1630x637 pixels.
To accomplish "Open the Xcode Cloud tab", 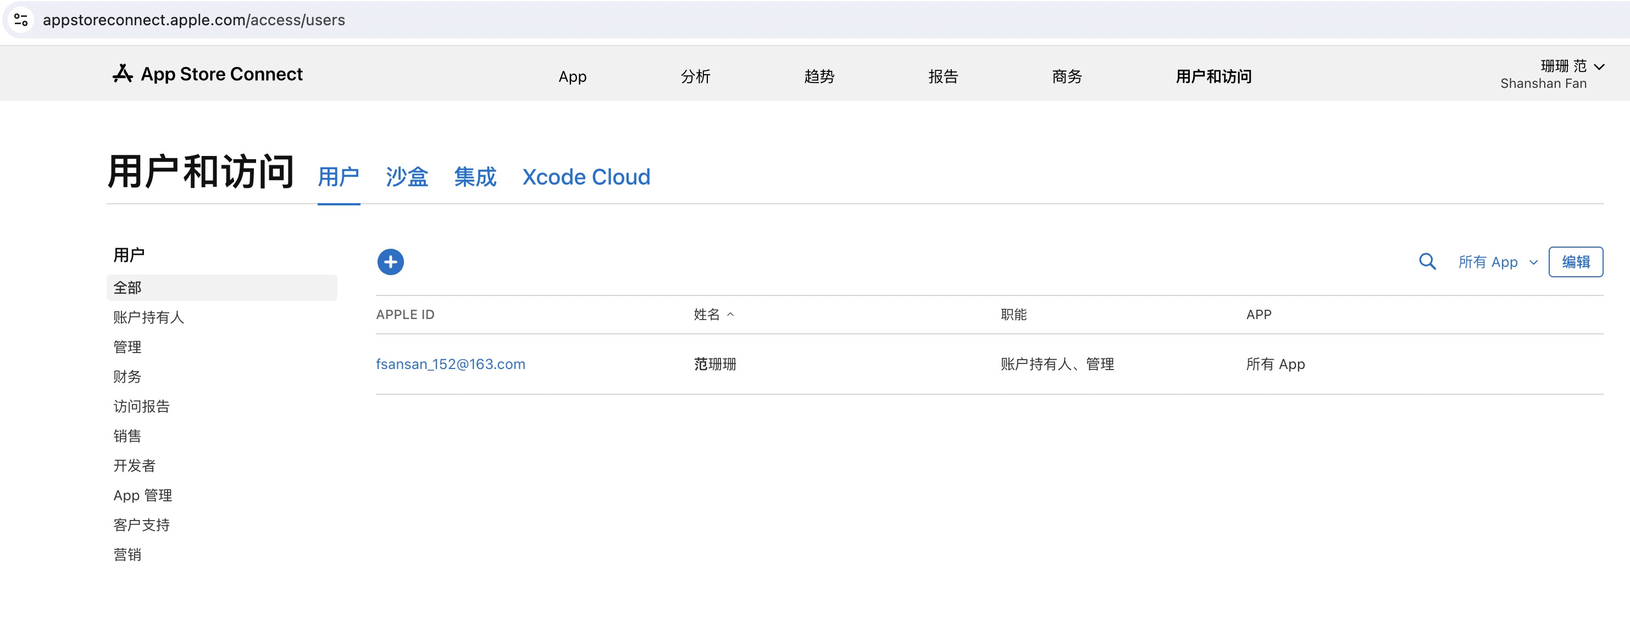I will (x=586, y=177).
